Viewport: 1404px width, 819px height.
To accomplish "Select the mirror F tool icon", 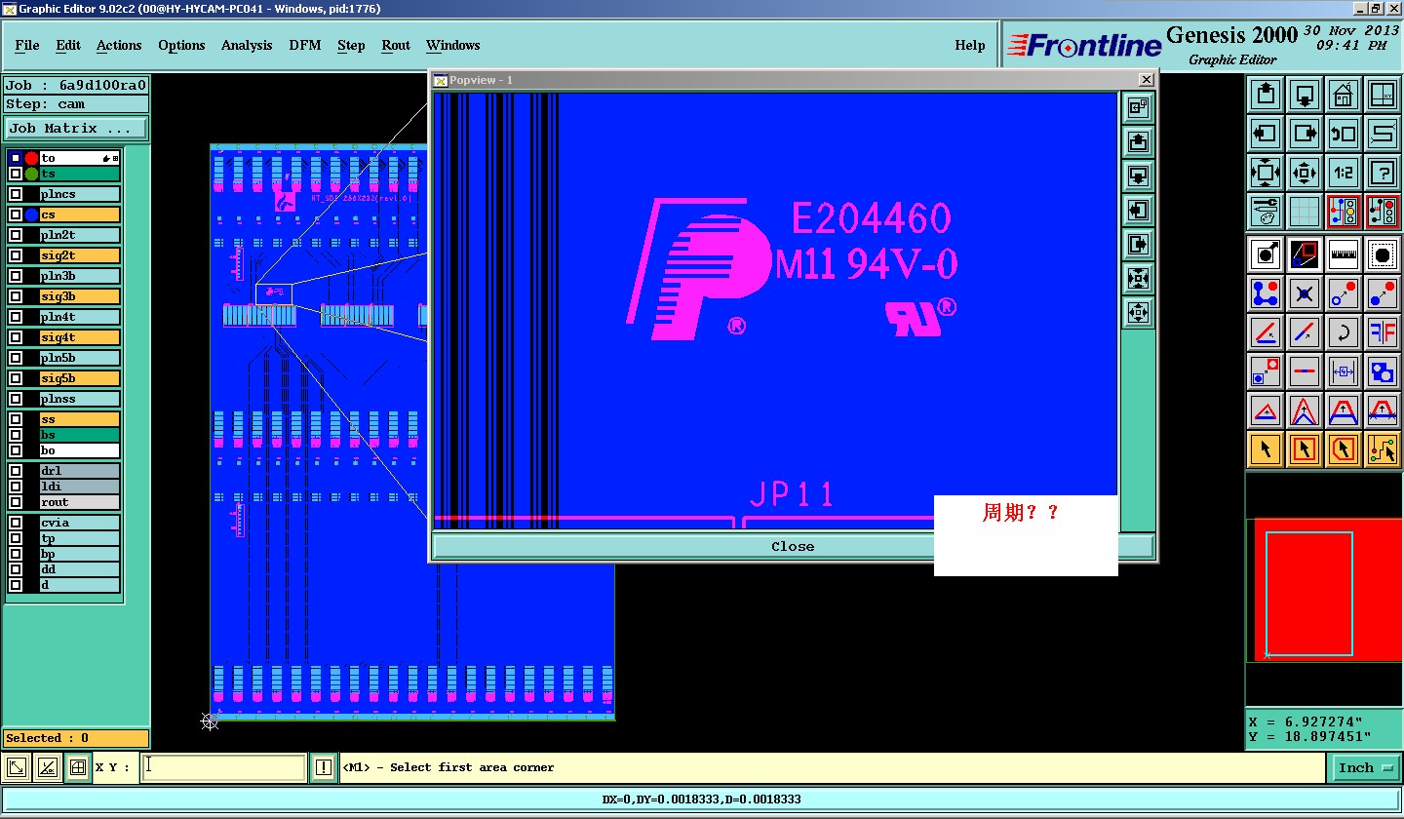I will pyautogui.click(x=1383, y=332).
